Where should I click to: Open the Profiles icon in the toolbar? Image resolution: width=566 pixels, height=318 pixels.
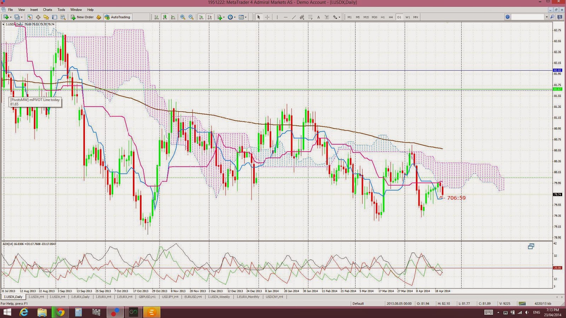pyautogui.click(x=17, y=17)
